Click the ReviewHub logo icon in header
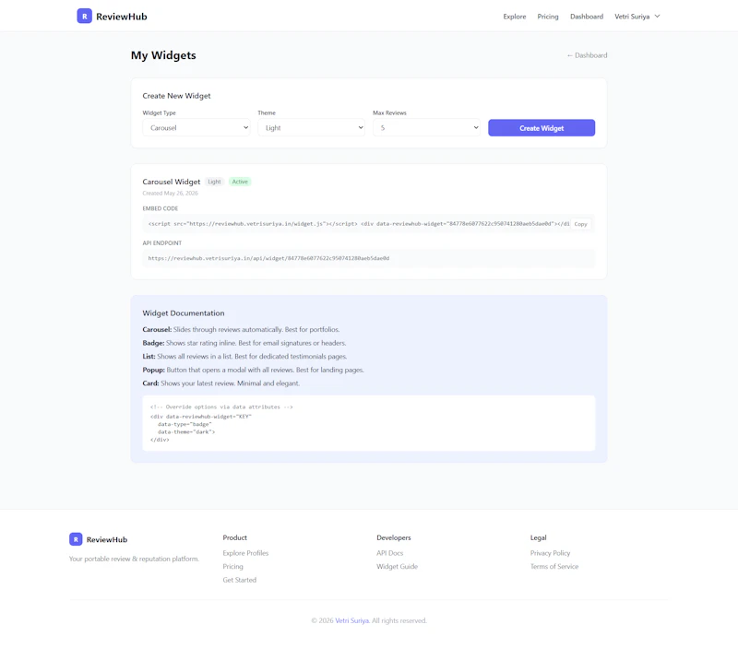This screenshot has width=738, height=648. pyautogui.click(x=84, y=16)
